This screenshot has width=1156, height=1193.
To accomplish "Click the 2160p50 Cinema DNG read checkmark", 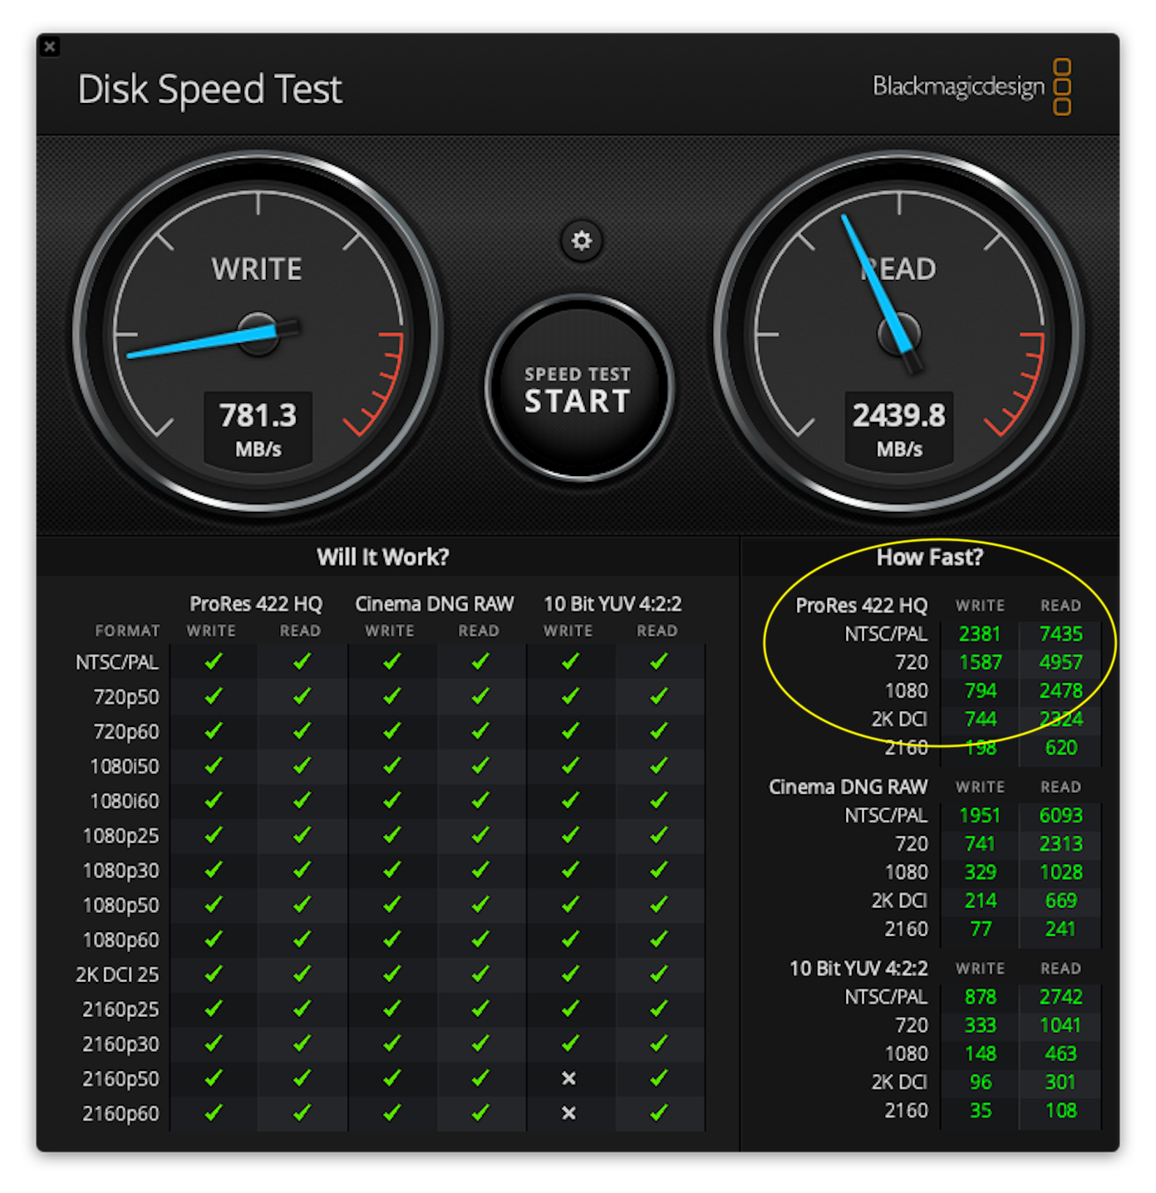I will tap(480, 1078).
